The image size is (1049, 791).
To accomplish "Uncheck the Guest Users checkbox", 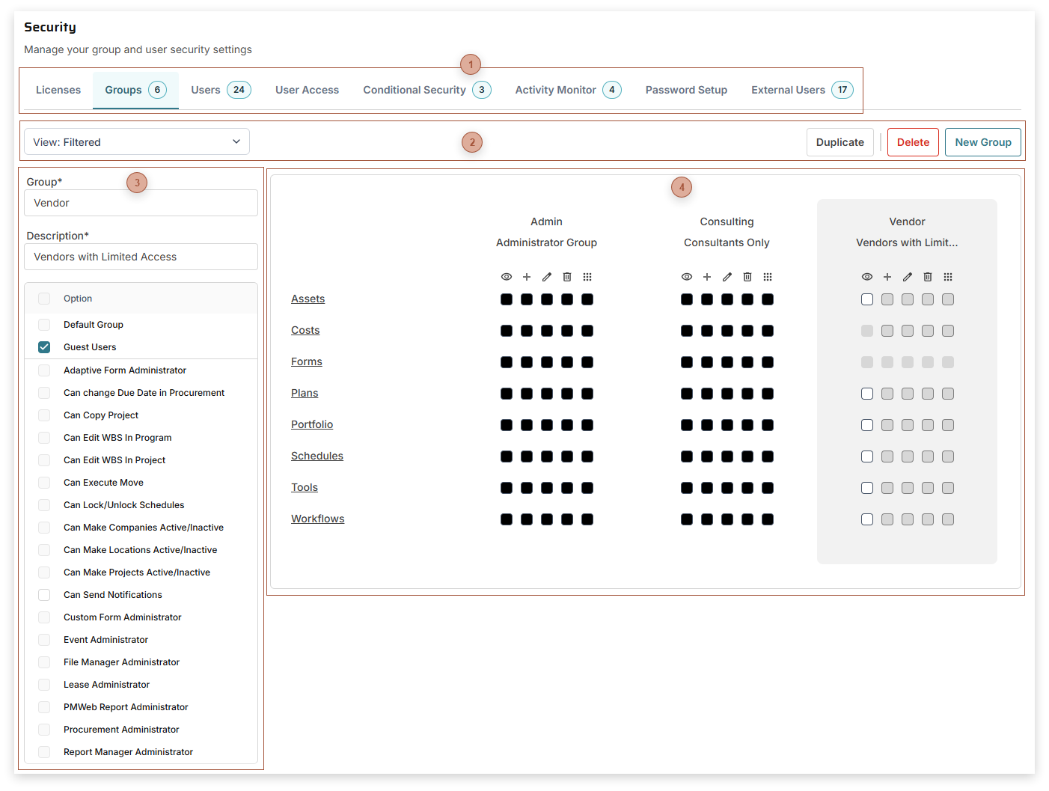I will [x=44, y=347].
